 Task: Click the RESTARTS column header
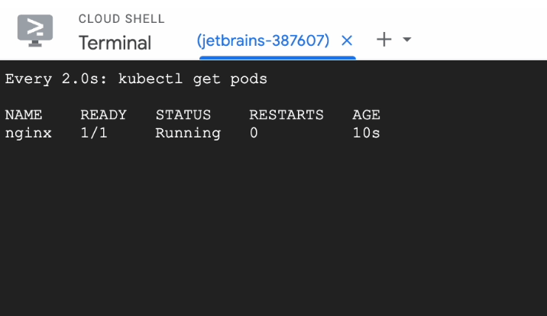pyautogui.click(x=286, y=115)
